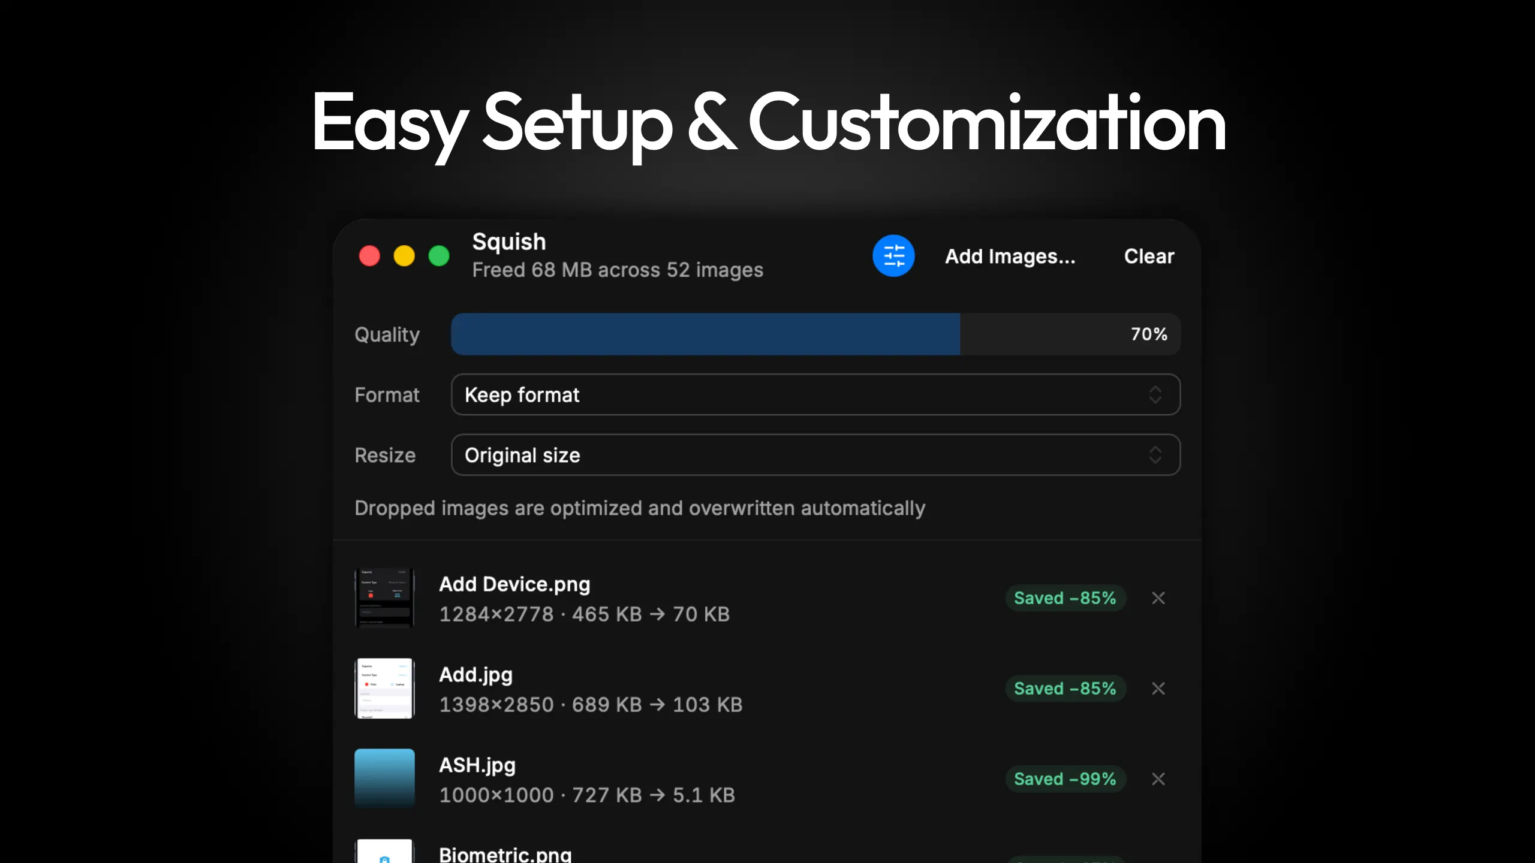
Task: Click the 70% quality value
Action: (1149, 334)
